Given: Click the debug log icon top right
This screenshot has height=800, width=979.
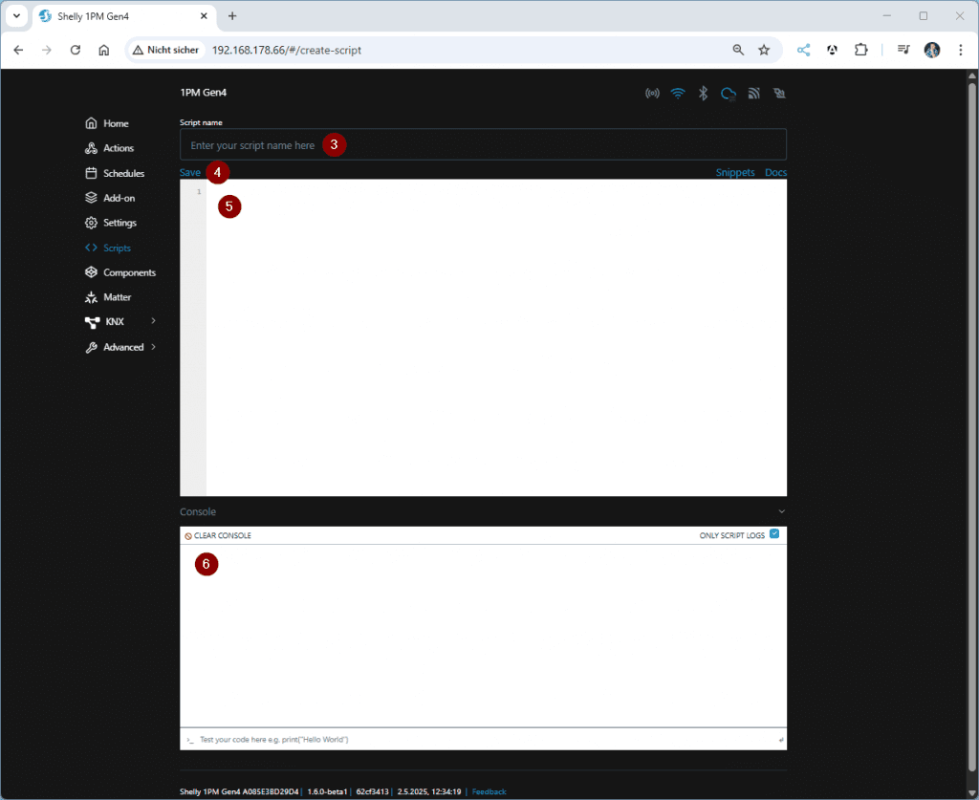Looking at the screenshot, I should coord(778,93).
